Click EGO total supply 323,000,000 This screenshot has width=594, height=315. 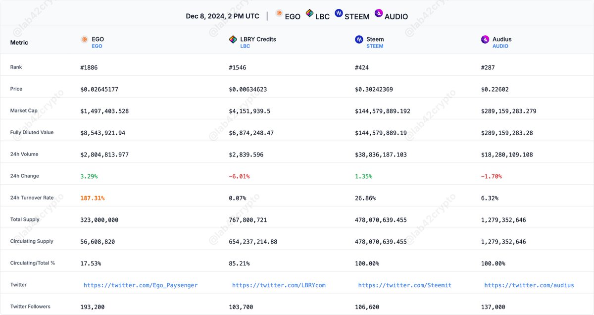point(99,220)
